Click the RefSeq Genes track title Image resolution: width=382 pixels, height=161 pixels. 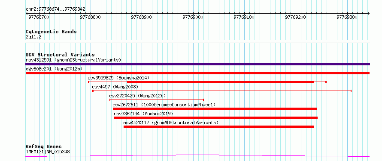click(x=43, y=147)
